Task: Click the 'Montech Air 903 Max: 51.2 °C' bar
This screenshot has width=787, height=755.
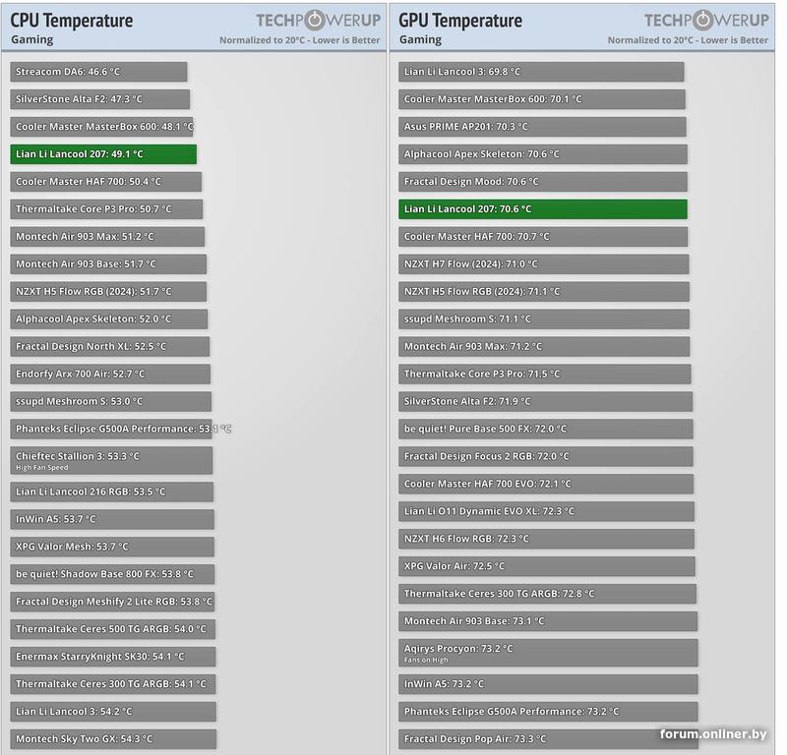Action: click(x=107, y=237)
